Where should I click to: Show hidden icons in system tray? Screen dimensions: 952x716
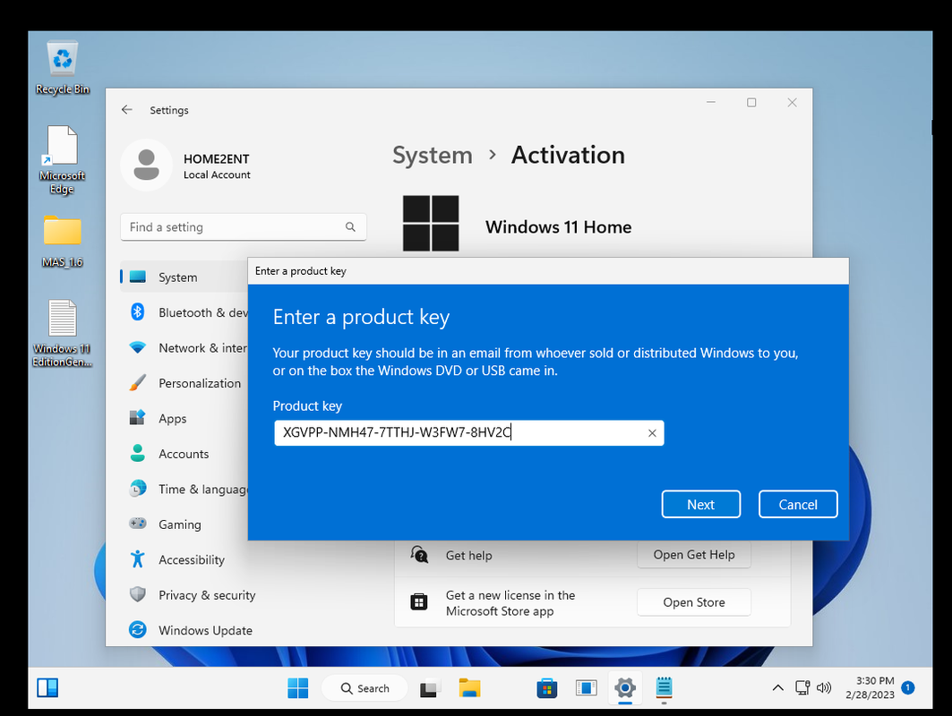tap(777, 688)
